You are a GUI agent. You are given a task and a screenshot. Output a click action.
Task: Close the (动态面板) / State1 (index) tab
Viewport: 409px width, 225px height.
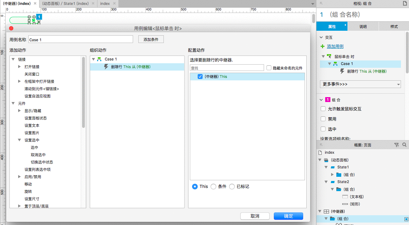pyautogui.click(x=93, y=3)
